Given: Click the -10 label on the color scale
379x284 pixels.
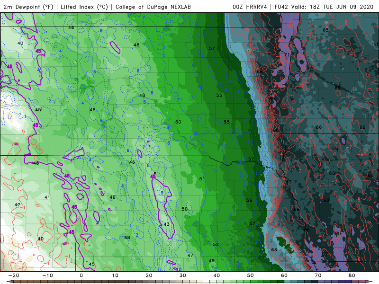Looking at the screenshot, I should click(x=47, y=275).
